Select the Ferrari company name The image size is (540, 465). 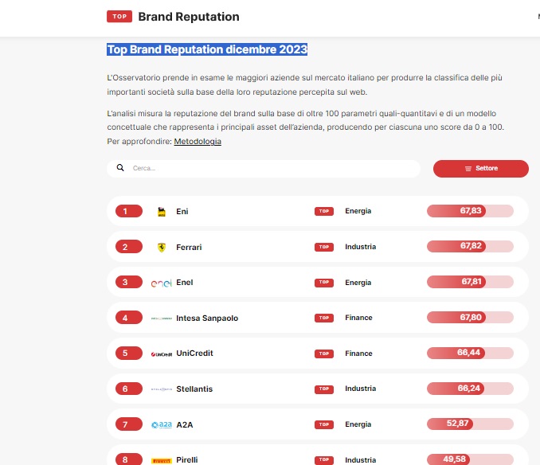189,248
